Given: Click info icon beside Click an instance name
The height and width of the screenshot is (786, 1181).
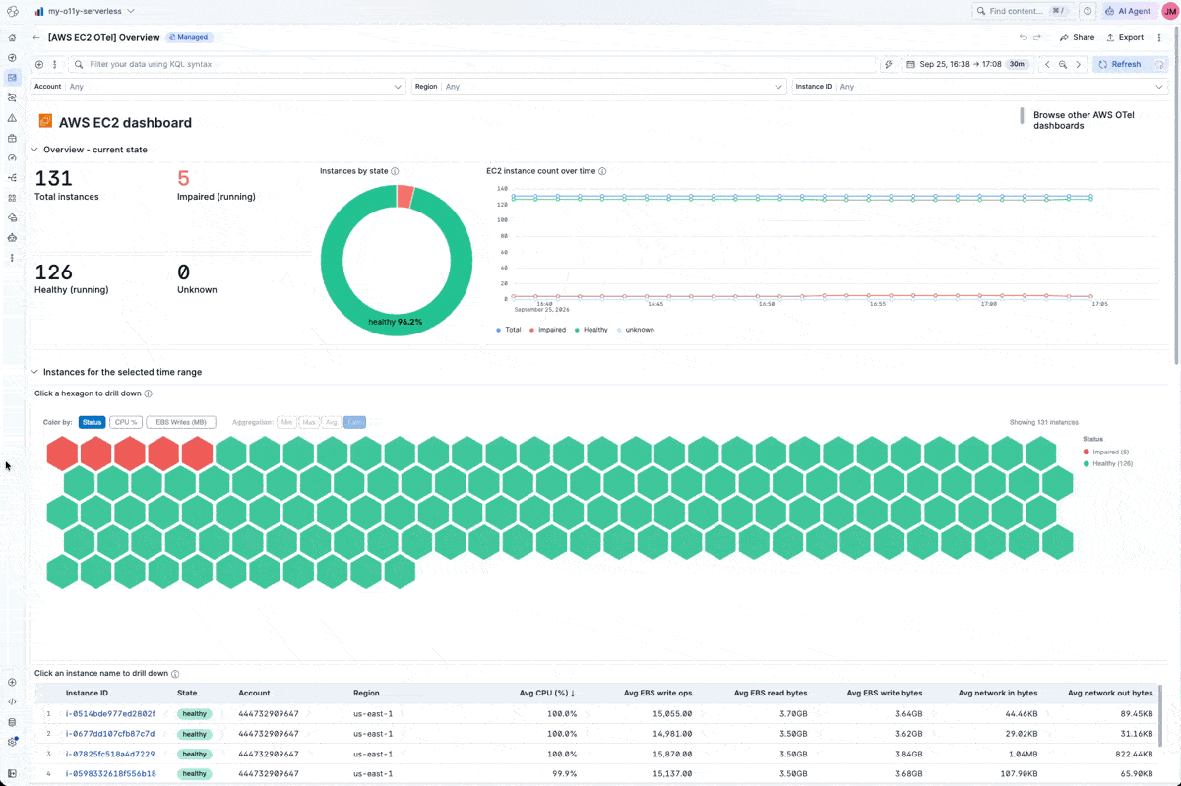Looking at the screenshot, I should coord(175,674).
